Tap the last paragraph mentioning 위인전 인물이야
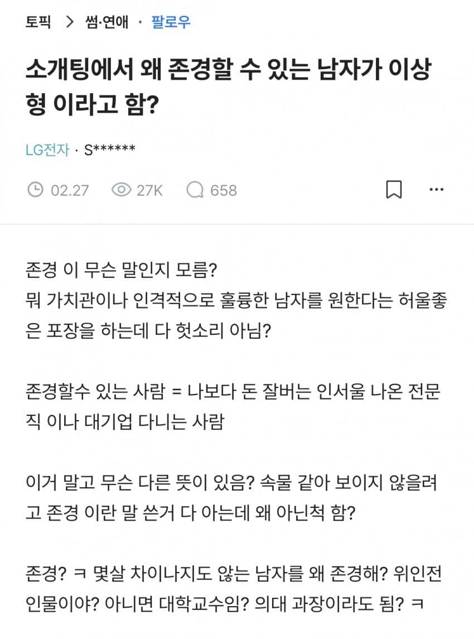 point(233,588)
